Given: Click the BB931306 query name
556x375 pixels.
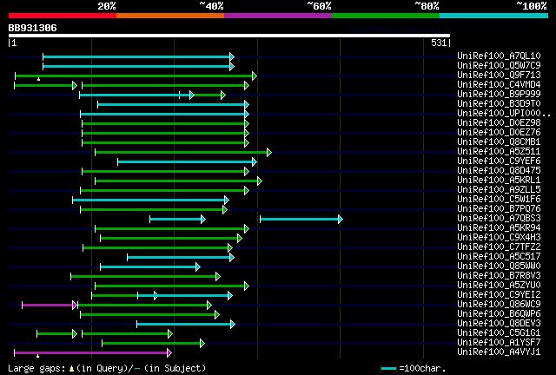Looking at the screenshot, I should [x=33, y=28].
